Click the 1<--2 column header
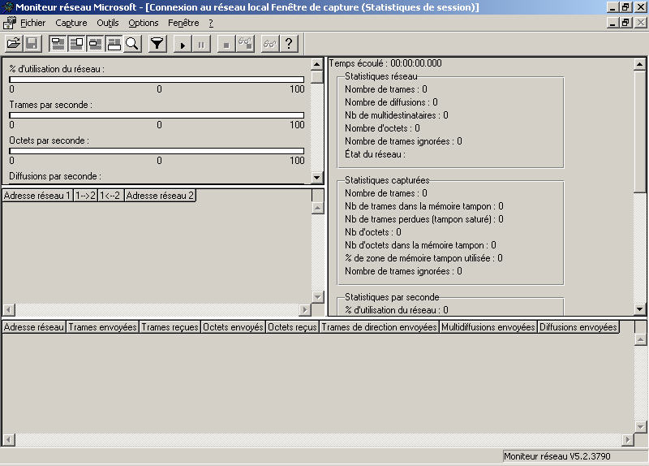The height and width of the screenshot is (466, 649). [110, 196]
